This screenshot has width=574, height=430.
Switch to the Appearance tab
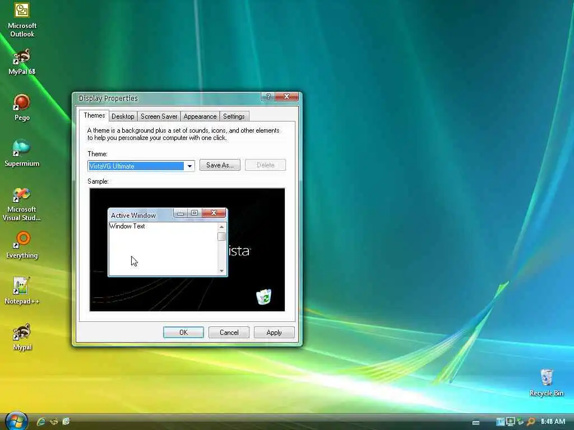200,116
